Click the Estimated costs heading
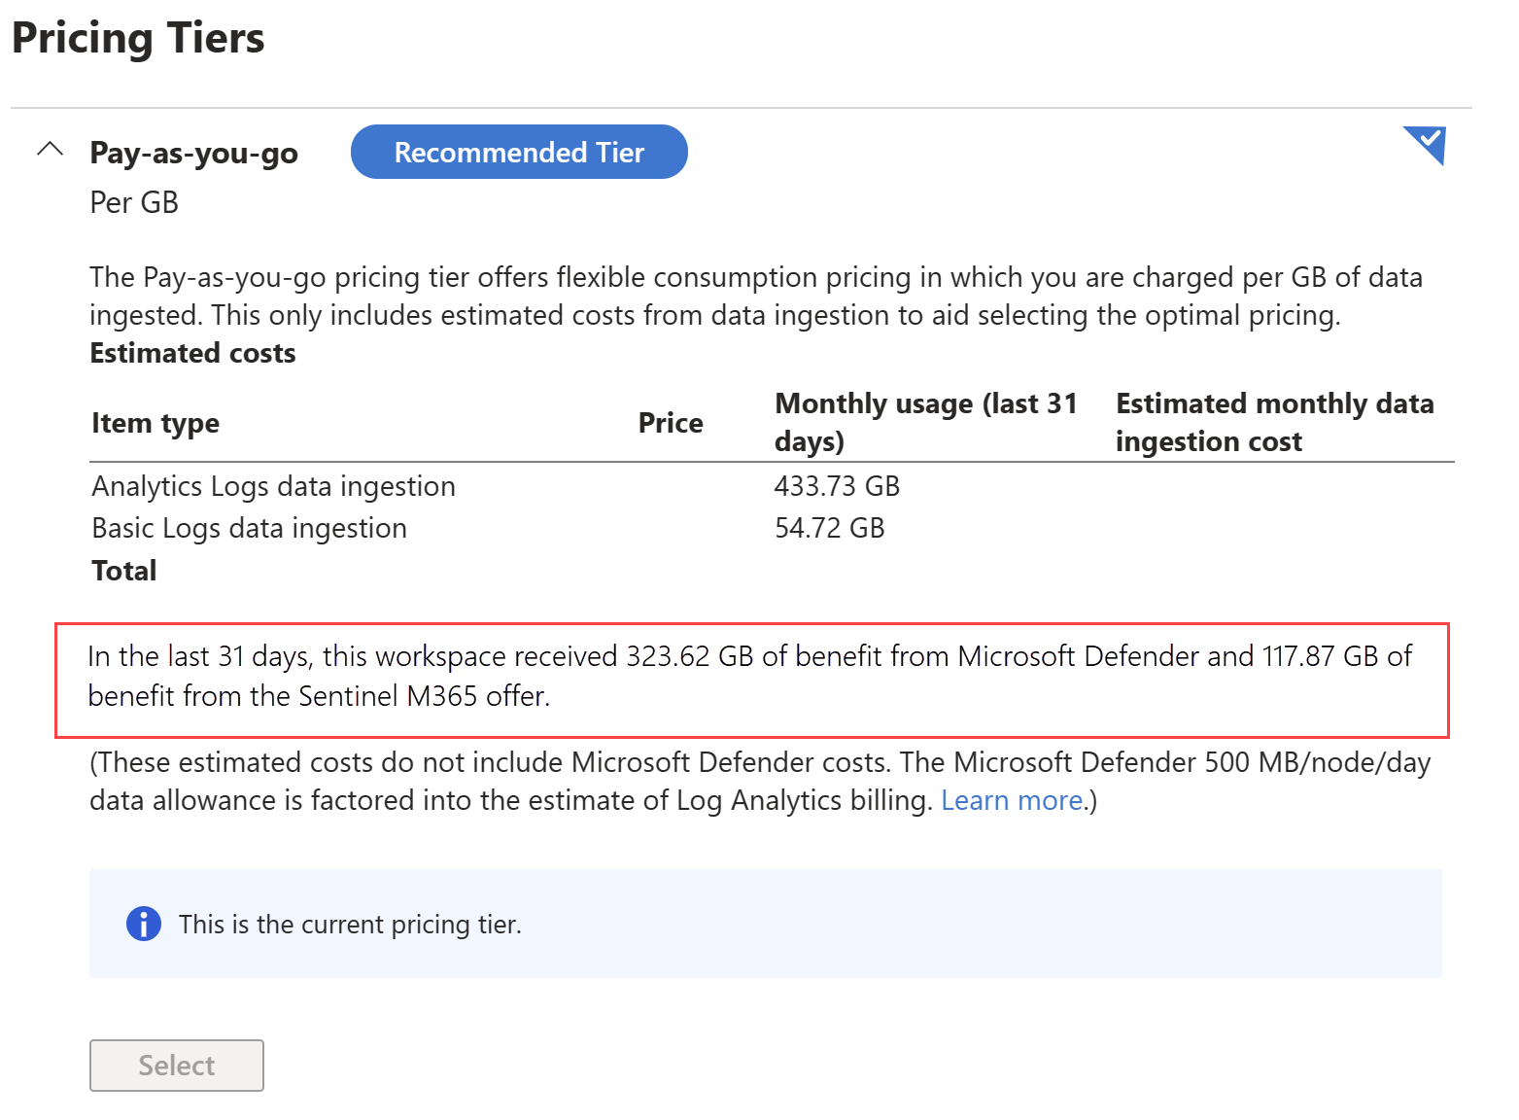 tap(192, 353)
